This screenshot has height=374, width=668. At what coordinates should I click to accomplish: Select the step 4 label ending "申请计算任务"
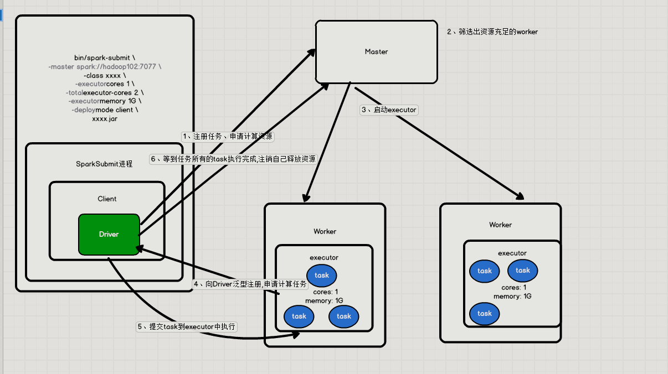point(250,284)
